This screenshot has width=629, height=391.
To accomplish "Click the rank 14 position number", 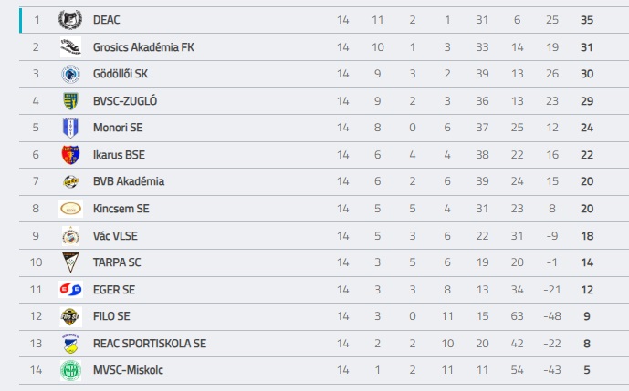I will coord(37,370).
